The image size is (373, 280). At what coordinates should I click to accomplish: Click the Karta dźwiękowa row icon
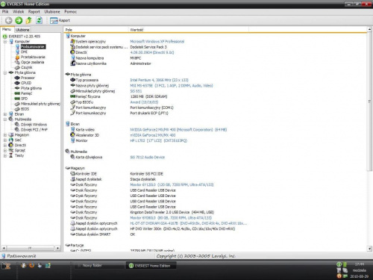coord(72,157)
